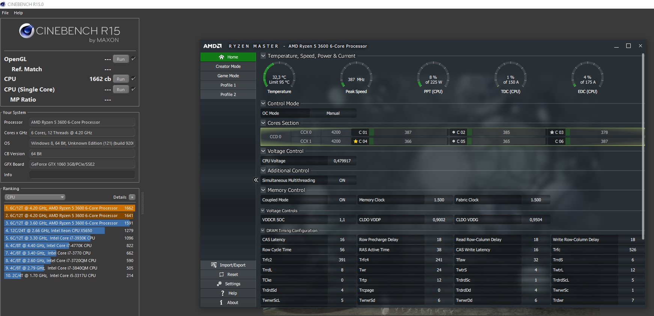Screen dimensions: 654x316
Task: Open the CPU ranking dropdown
Action: (35, 197)
